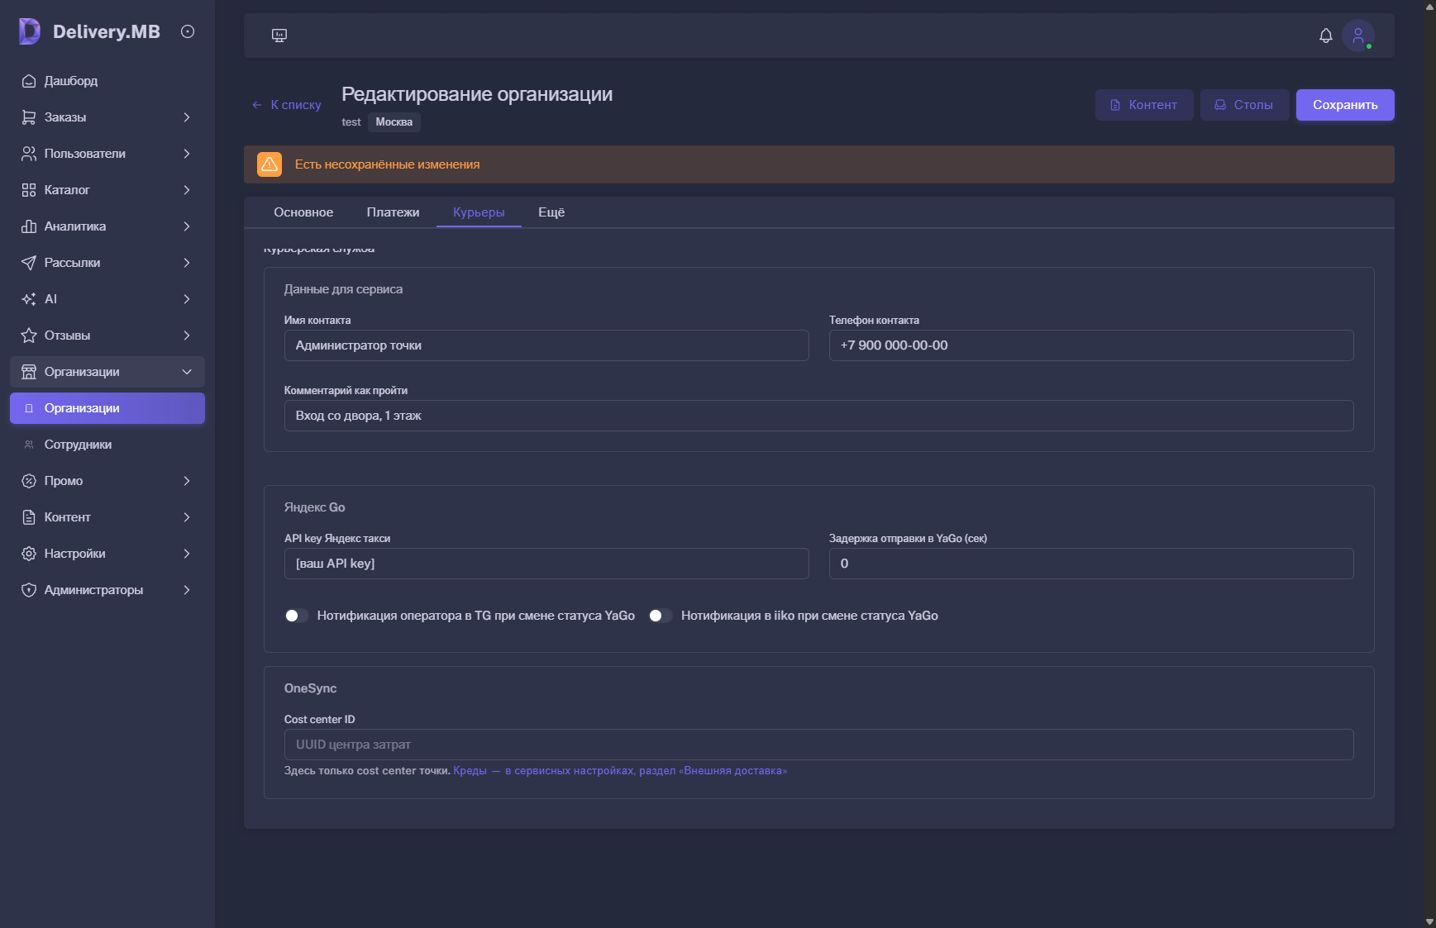The image size is (1436, 928).
Task: Open the Креды service settings link
Action: [620, 771]
